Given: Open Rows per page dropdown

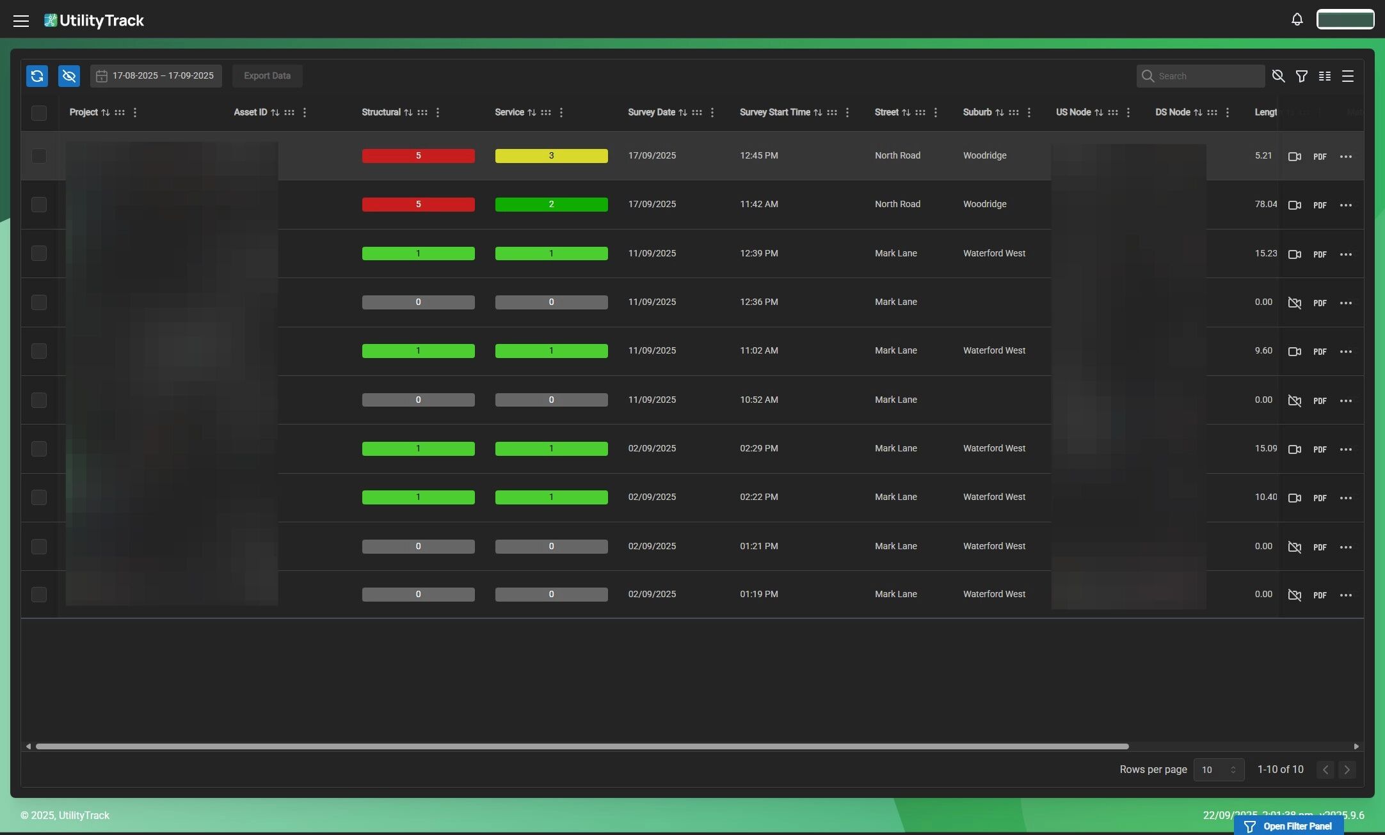Looking at the screenshot, I should pyautogui.click(x=1218, y=770).
